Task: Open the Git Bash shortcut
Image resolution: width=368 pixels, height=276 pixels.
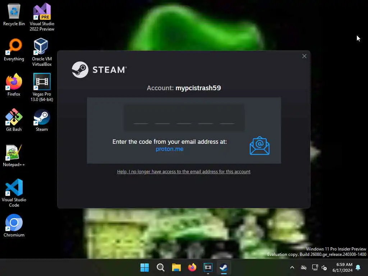Action: (14, 120)
